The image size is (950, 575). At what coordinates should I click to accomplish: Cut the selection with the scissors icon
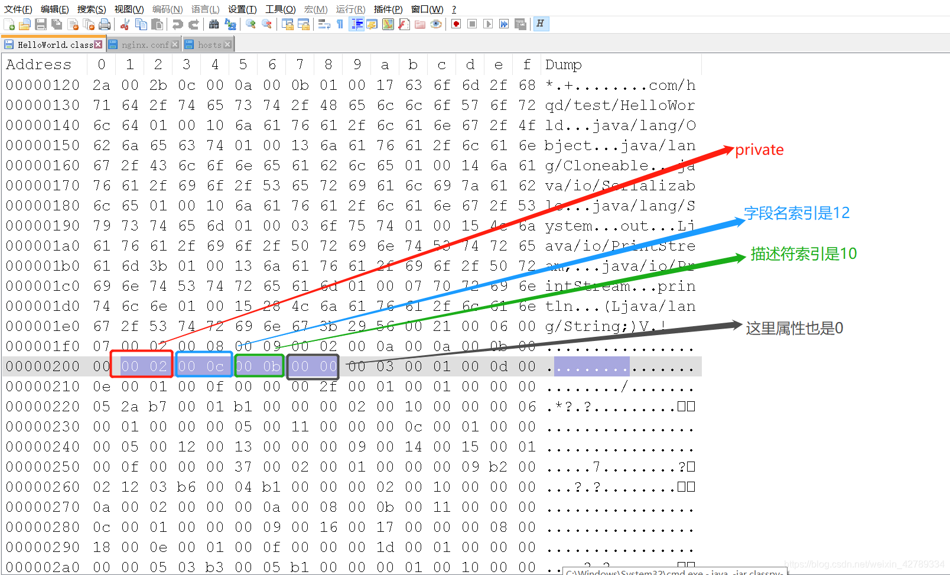(x=125, y=24)
